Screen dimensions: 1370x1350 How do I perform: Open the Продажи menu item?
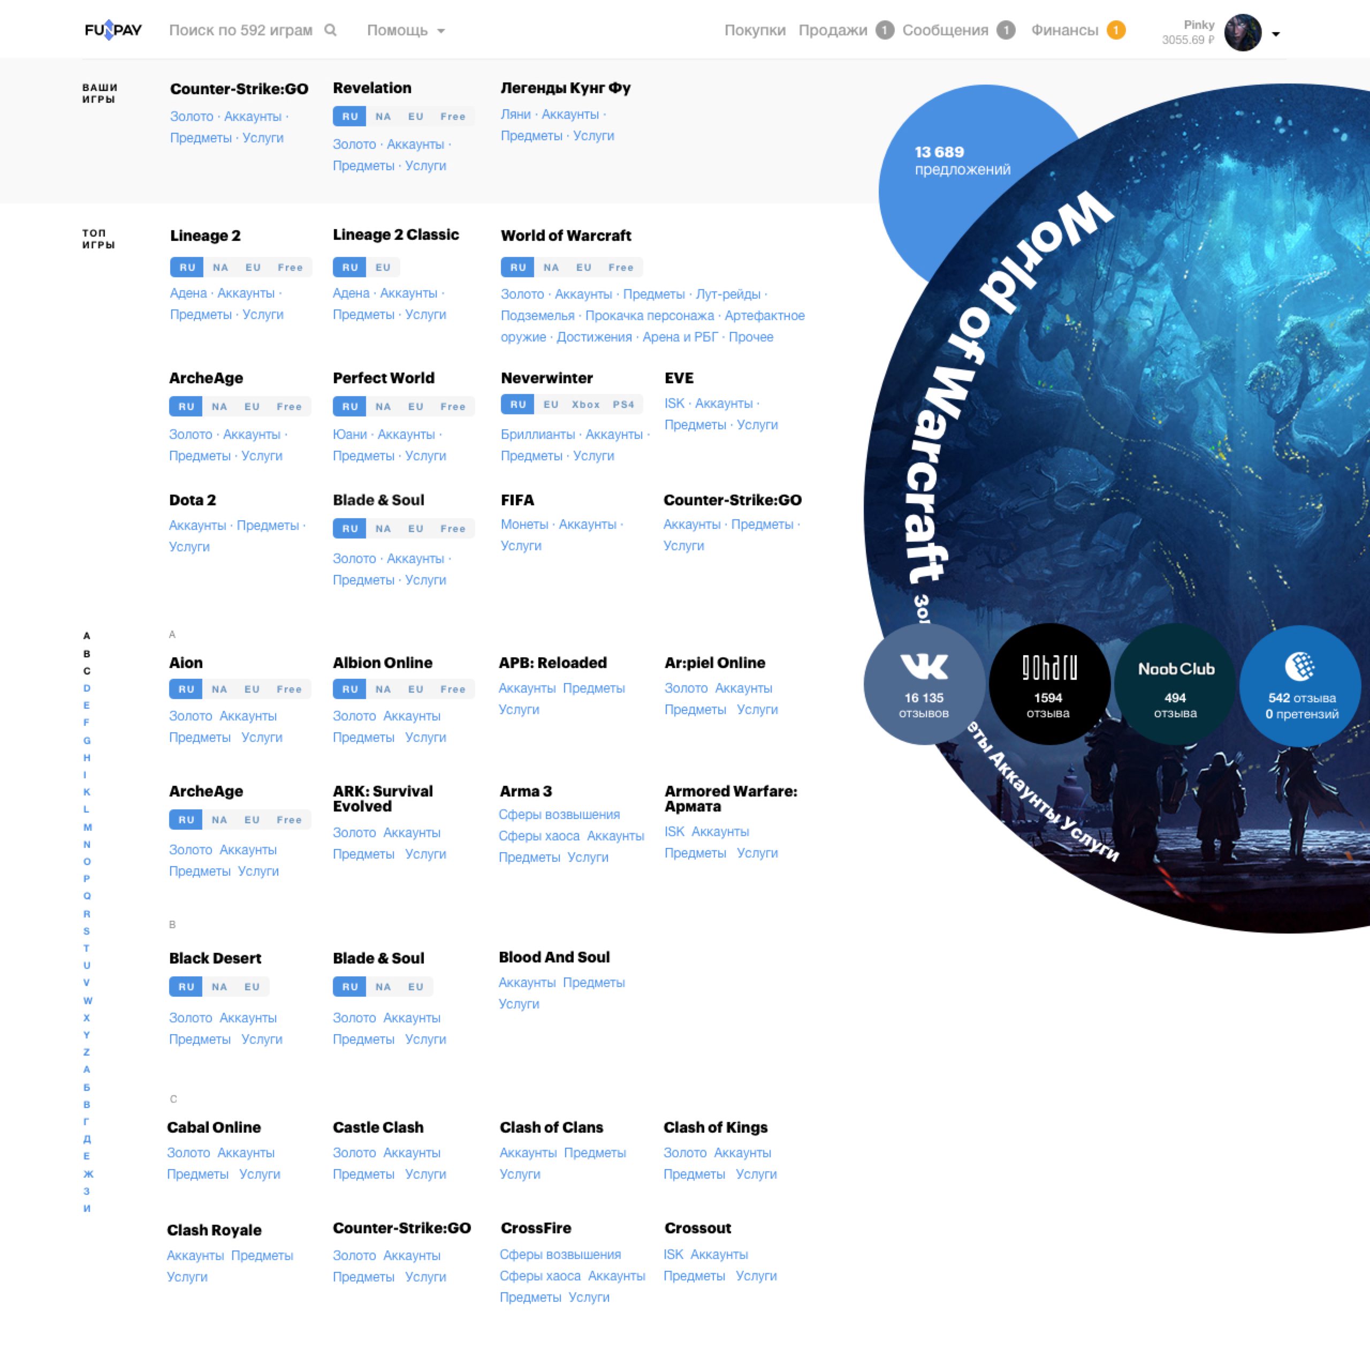(832, 30)
